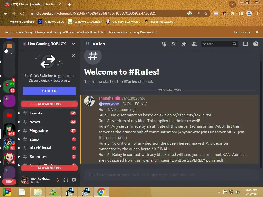The image size is (263, 197).
Task: Click the Discord Search field
Action: point(220,44)
